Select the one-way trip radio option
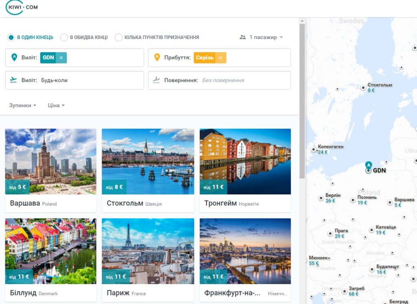This screenshot has width=417, height=304. click(11, 37)
